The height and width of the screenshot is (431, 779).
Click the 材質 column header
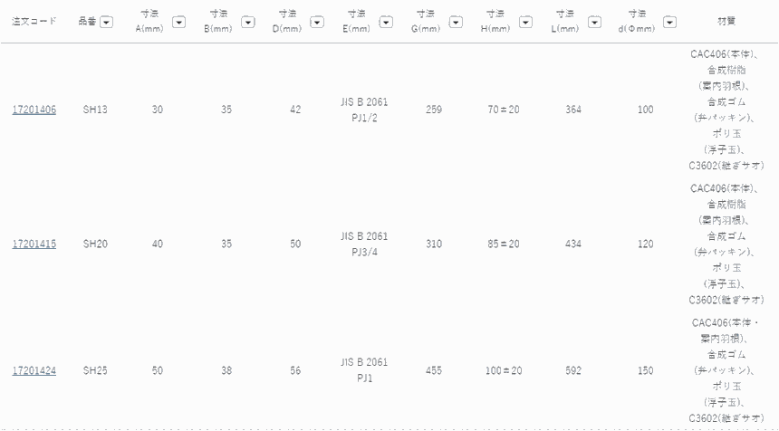[727, 21]
